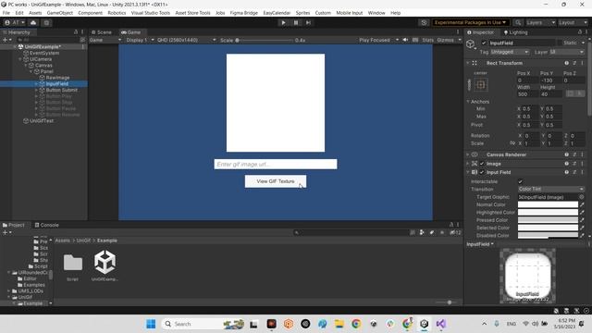This screenshot has width=592, height=333.
Task: Open Unity Editor from taskbar
Action: 424,324
